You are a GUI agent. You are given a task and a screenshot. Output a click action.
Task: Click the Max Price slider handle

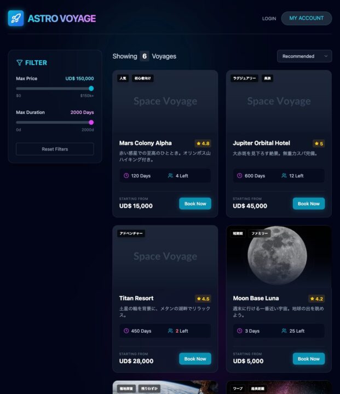(91, 88)
